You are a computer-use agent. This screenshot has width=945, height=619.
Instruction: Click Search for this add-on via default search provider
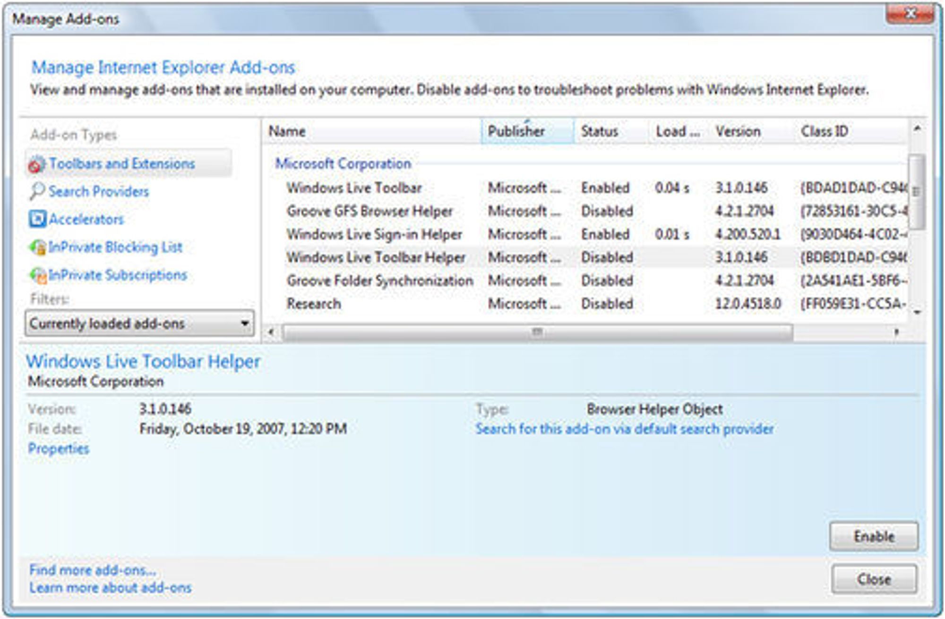(625, 429)
